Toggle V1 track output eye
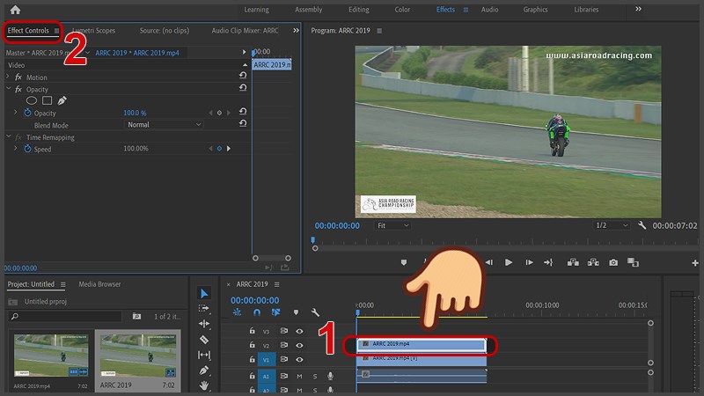 pos(299,360)
